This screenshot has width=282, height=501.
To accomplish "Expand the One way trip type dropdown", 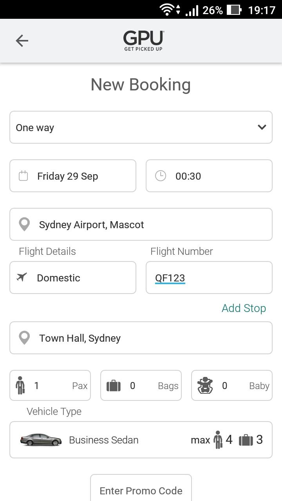I will coord(141,127).
